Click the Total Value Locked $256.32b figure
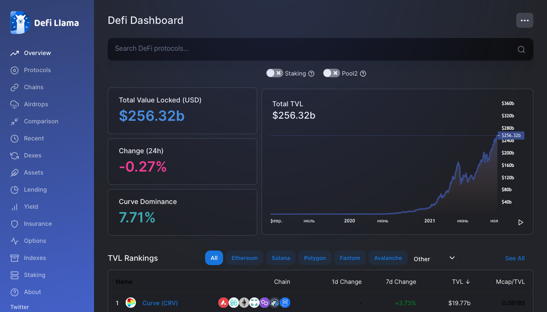The image size is (547, 312). coord(152,116)
